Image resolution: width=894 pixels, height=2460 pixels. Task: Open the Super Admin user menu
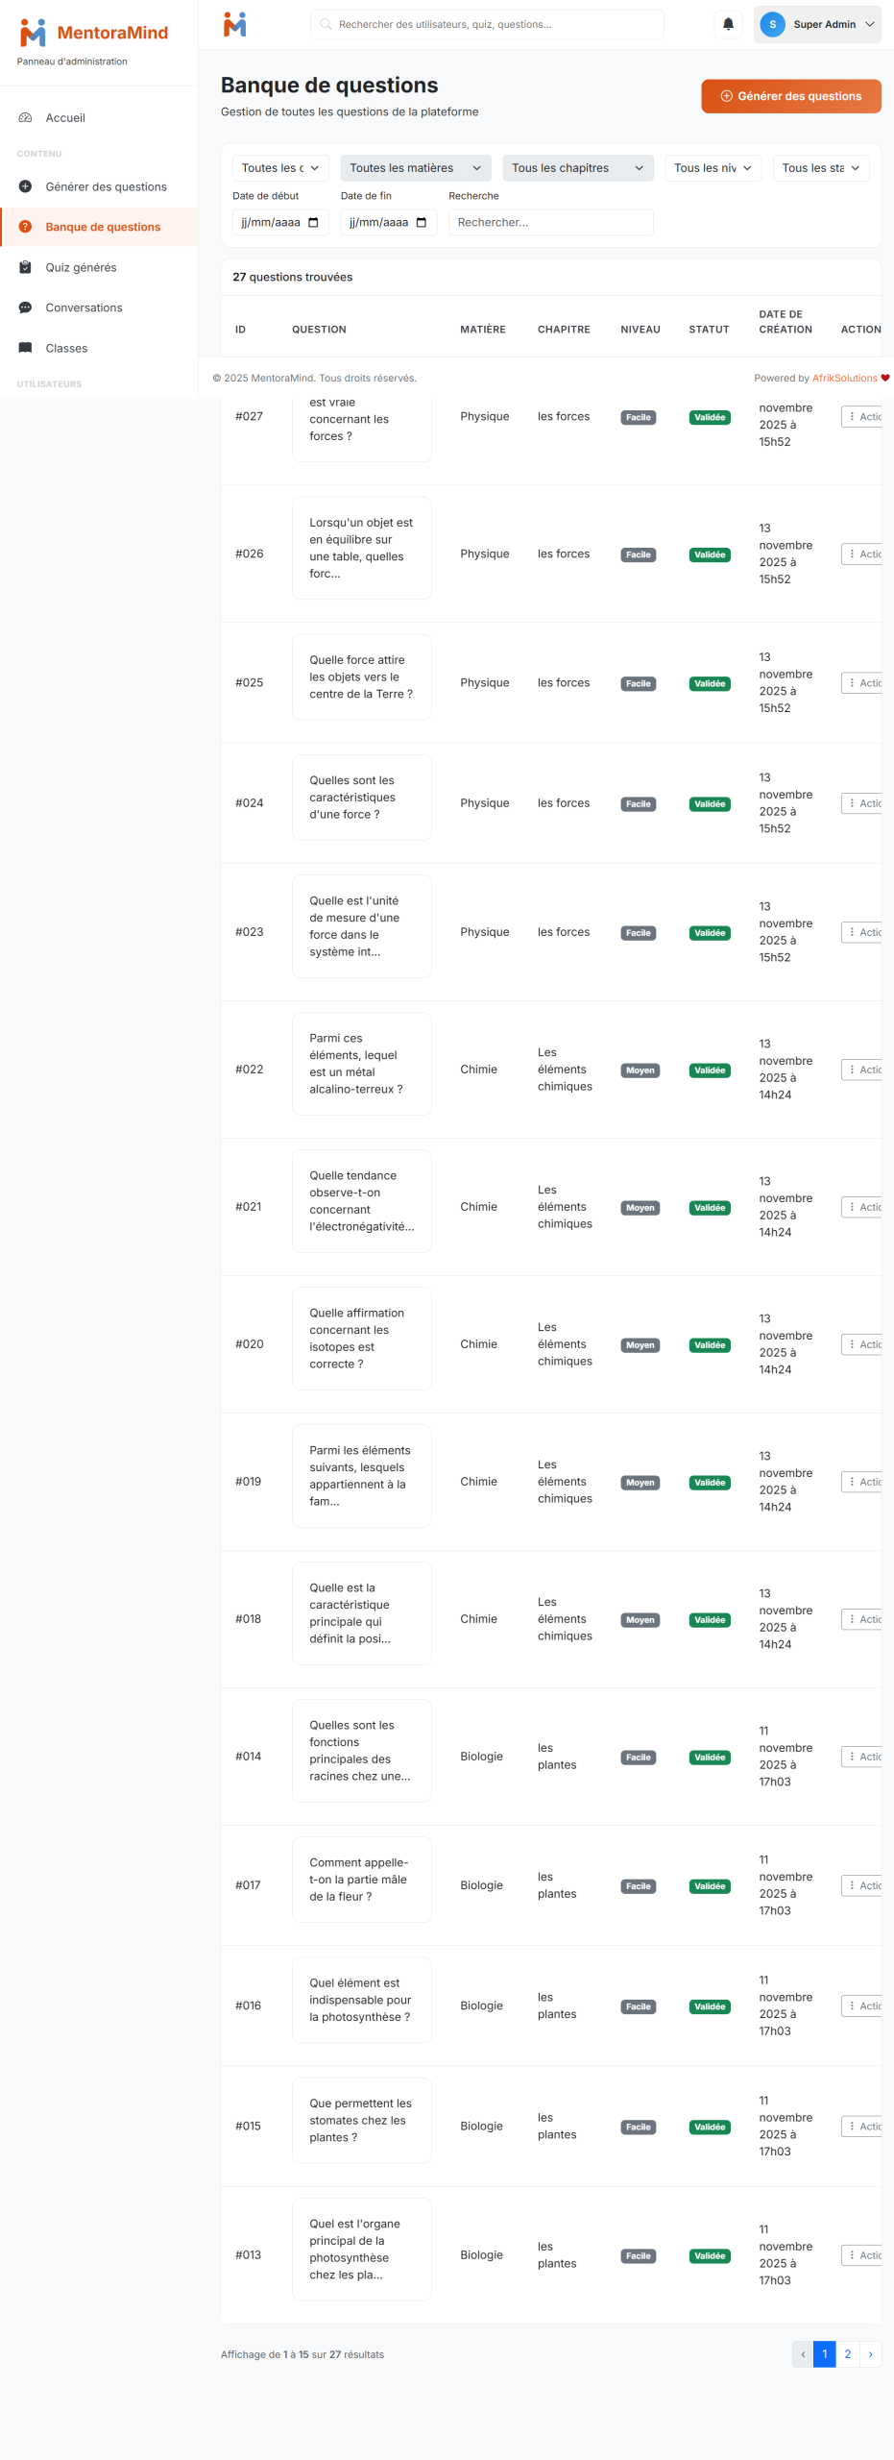817,24
